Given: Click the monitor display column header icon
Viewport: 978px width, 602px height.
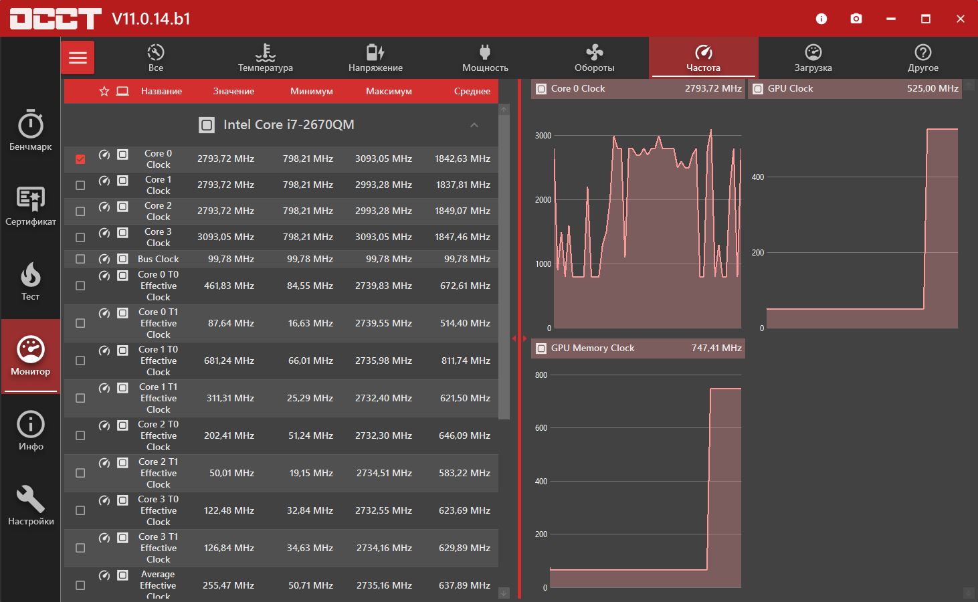Looking at the screenshot, I should click(x=122, y=91).
